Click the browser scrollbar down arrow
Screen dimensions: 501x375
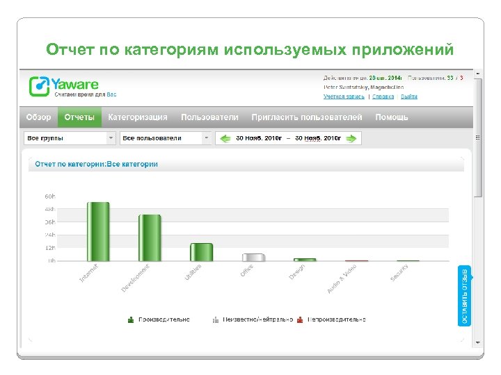pyautogui.click(x=477, y=343)
